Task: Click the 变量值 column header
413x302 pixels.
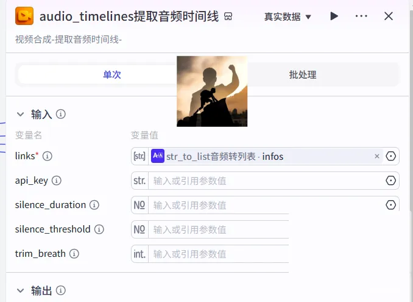Action: [x=144, y=135]
